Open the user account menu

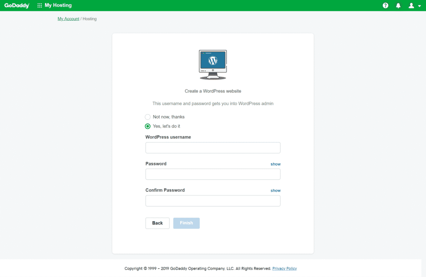(x=415, y=5)
